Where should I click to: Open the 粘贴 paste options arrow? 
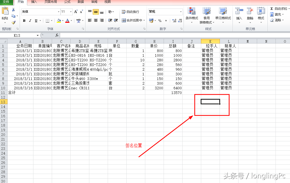[x=5, y=23]
